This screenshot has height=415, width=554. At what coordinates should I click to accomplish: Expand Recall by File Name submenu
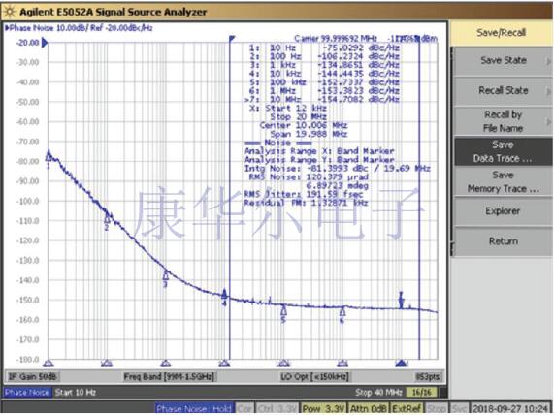[504, 121]
